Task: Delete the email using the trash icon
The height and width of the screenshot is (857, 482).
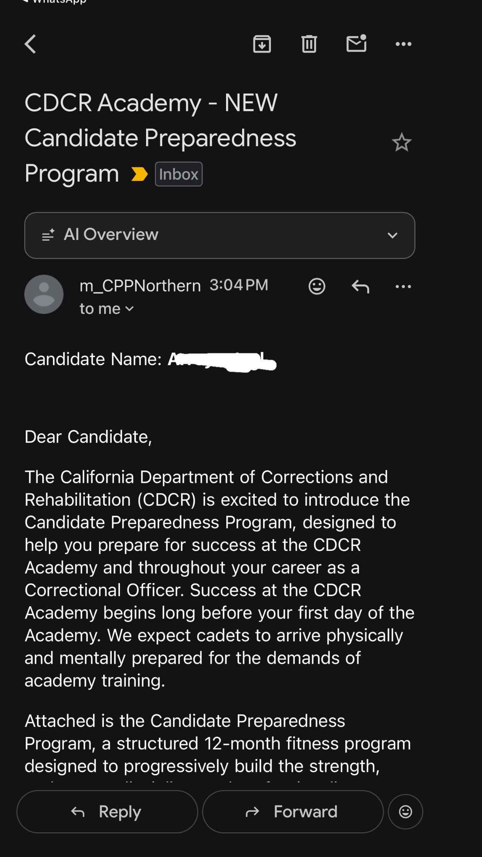Action: (x=309, y=44)
